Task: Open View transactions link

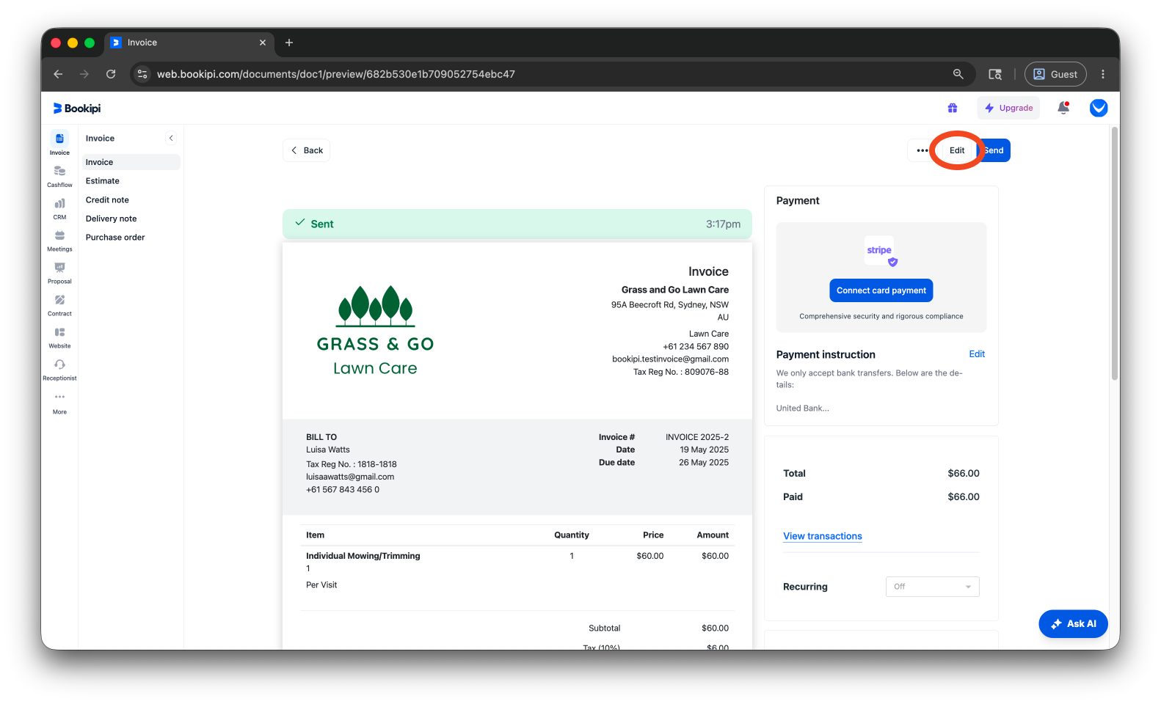Action: (823, 536)
